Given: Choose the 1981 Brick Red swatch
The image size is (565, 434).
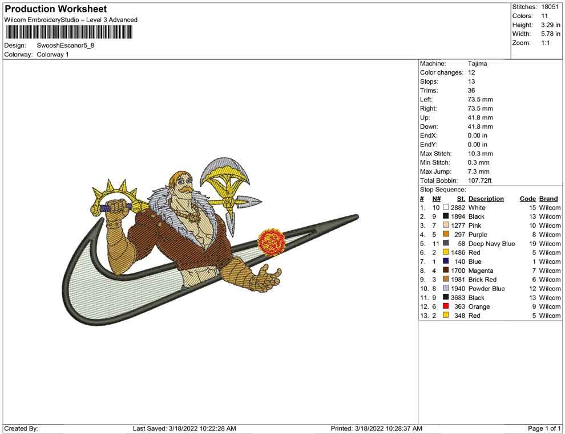Looking at the screenshot, I should point(446,279).
